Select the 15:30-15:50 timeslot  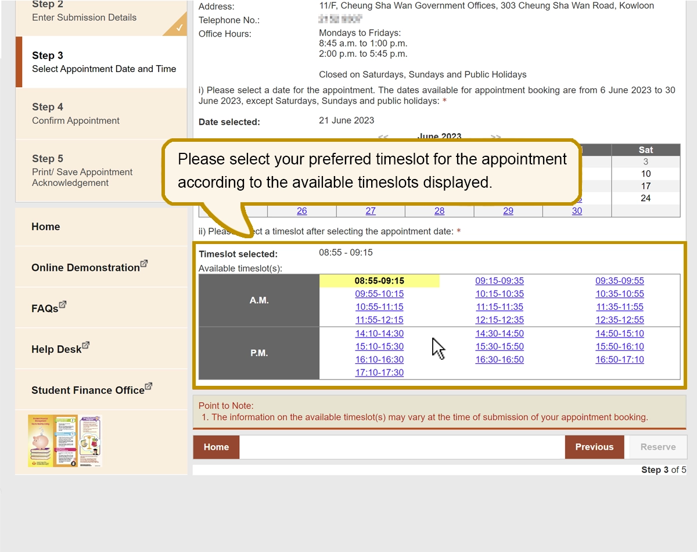pyautogui.click(x=500, y=346)
